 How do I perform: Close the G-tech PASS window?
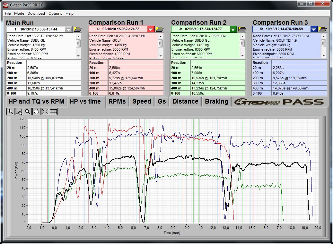[322, 4]
